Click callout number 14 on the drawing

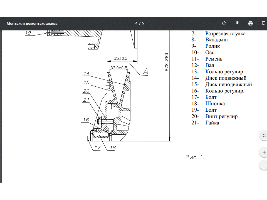point(86,74)
